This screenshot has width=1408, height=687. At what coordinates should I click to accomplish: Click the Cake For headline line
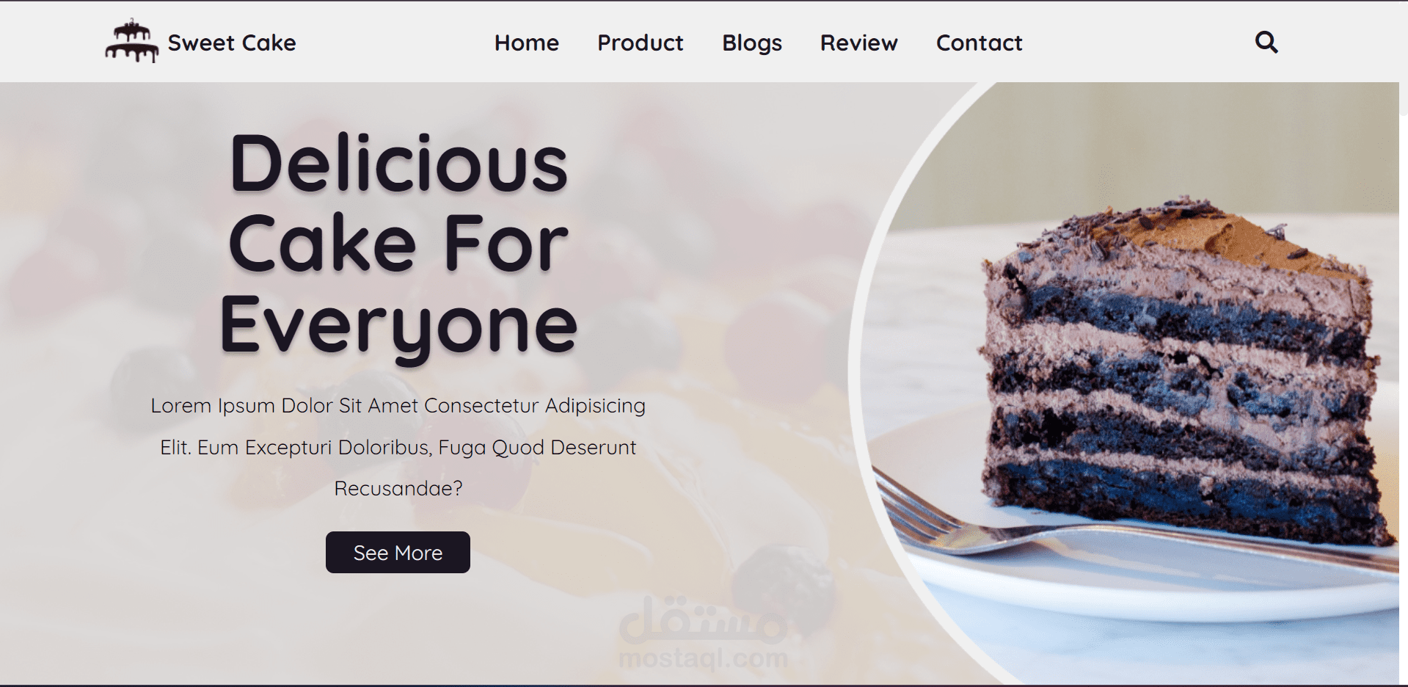399,244
